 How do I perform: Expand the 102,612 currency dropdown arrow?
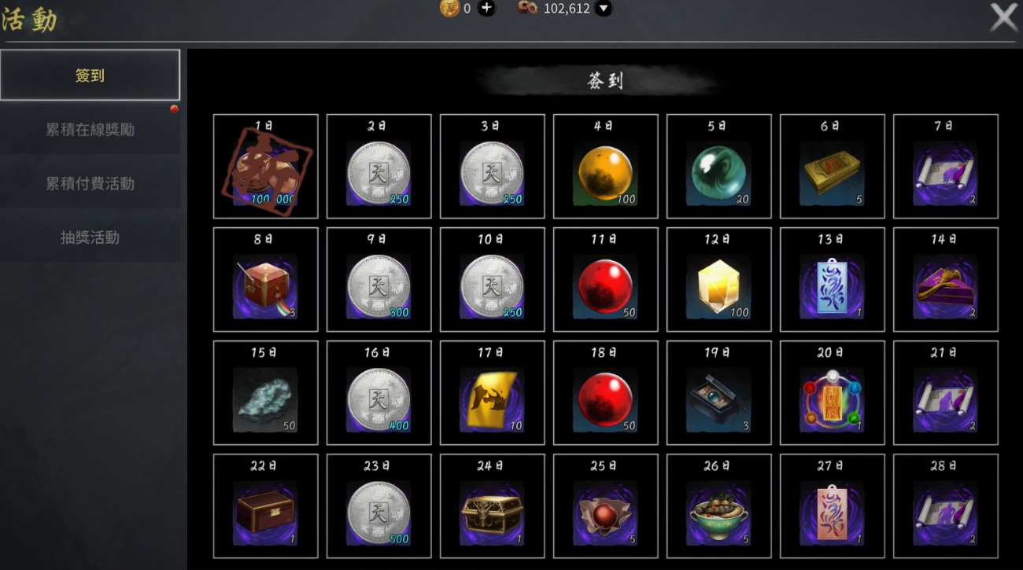(604, 9)
